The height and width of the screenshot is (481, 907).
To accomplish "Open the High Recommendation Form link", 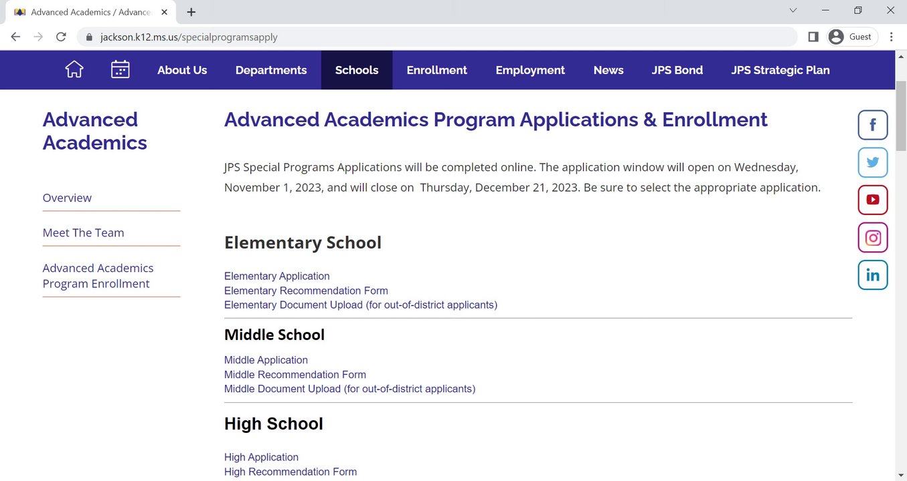I will pos(291,472).
